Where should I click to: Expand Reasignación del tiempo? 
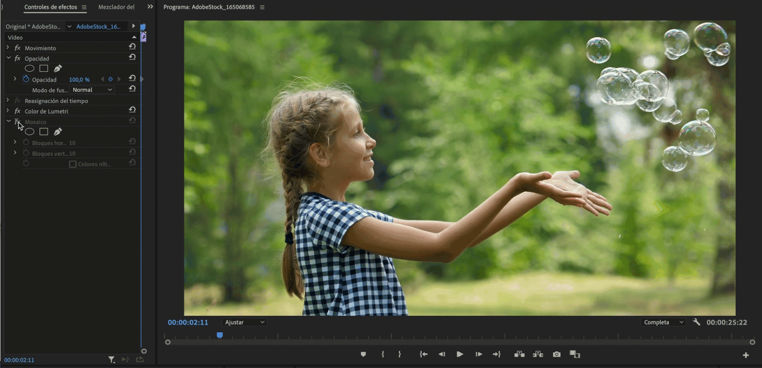click(x=8, y=100)
